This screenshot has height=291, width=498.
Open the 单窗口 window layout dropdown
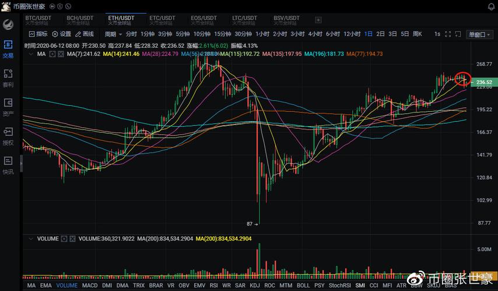coord(481,34)
